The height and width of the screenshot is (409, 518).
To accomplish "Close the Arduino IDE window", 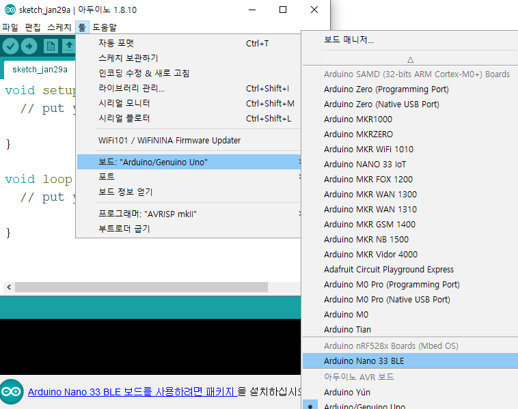I will point(314,10).
